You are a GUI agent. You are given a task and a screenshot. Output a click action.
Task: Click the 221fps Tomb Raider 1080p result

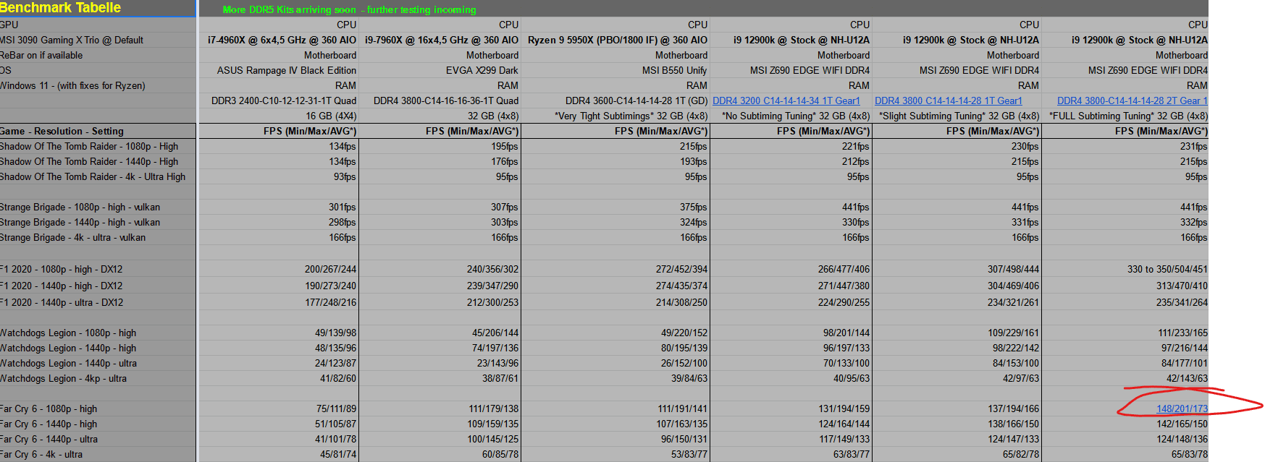855,147
